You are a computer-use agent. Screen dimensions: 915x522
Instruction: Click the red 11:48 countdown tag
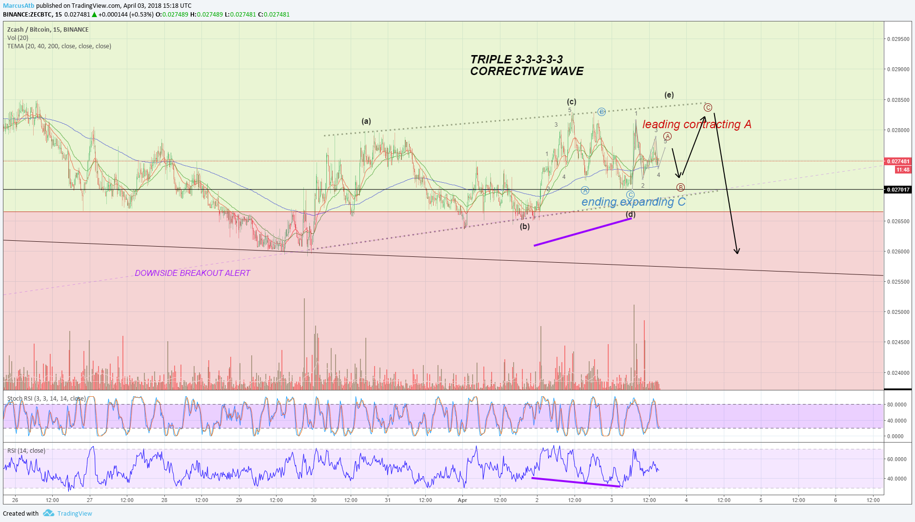point(903,170)
